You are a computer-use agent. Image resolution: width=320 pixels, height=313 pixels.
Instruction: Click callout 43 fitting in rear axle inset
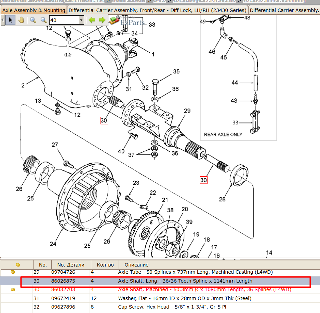tap(234, 100)
